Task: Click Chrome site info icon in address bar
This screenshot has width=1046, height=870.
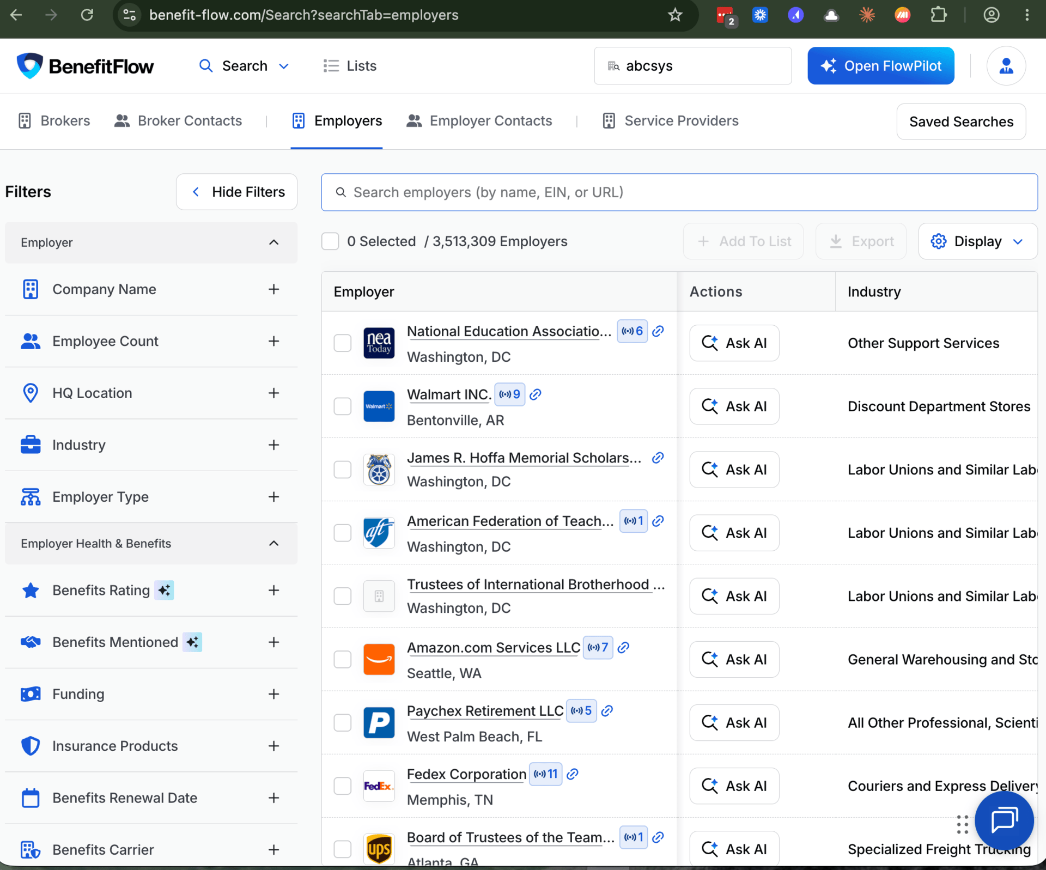Action: click(129, 15)
